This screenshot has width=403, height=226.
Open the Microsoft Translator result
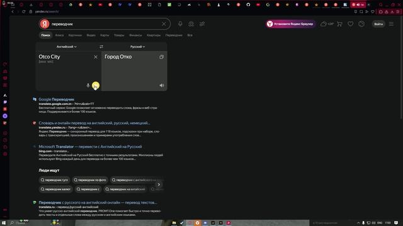pos(90,146)
